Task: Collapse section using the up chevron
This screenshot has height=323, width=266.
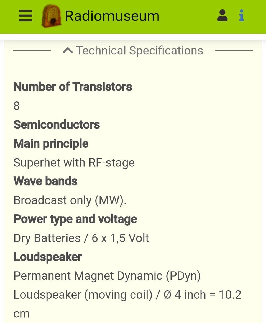Action: point(68,51)
